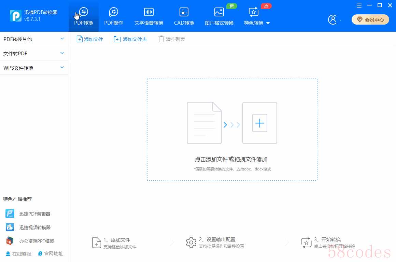Viewport: 396px width, 262px height.
Task: Click the plus icon in the drop zone
Action: click(260, 123)
